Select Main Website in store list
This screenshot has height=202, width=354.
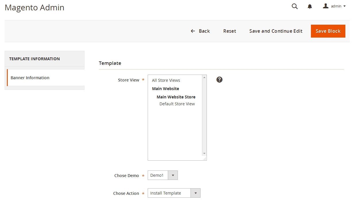point(166,89)
